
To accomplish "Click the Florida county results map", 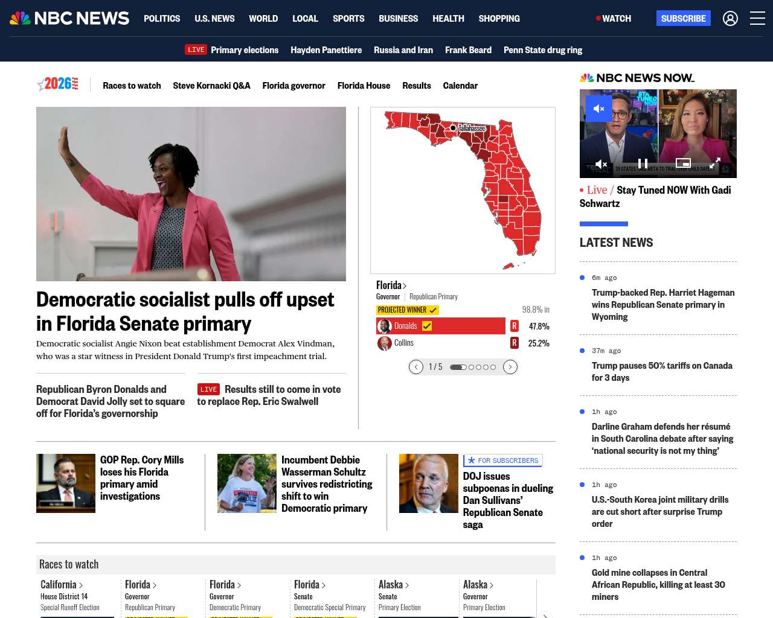I will pyautogui.click(x=463, y=190).
